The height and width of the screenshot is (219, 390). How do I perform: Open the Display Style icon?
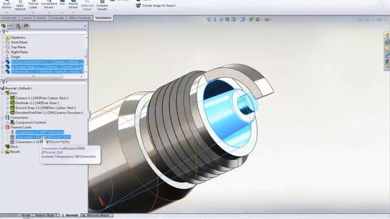pyautogui.click(x=243, y=19)
